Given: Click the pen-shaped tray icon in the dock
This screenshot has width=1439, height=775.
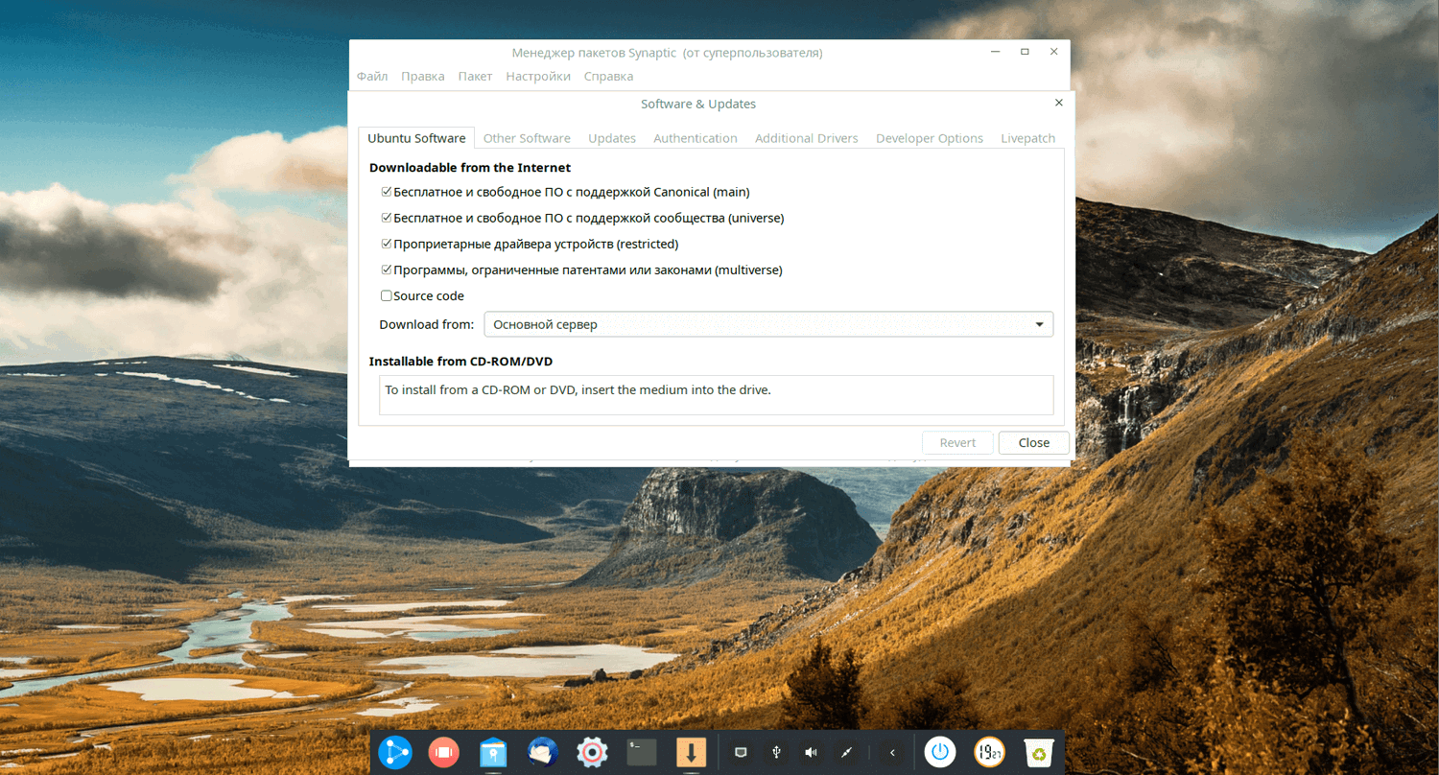Looking at the screenshot, I should point(847,753).
